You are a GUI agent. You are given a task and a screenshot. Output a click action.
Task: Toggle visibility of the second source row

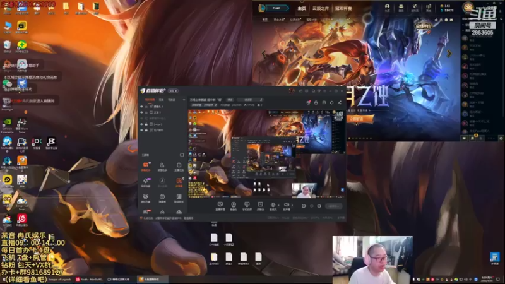141,112
